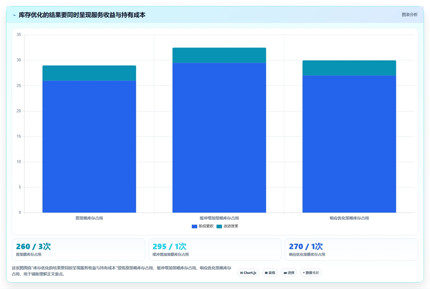The height and width of the screenshot is (289, 430).
Task: Click the x-axis label 响应优化策略库存占用
Action: pyautogui.click(x=349, y=218)
